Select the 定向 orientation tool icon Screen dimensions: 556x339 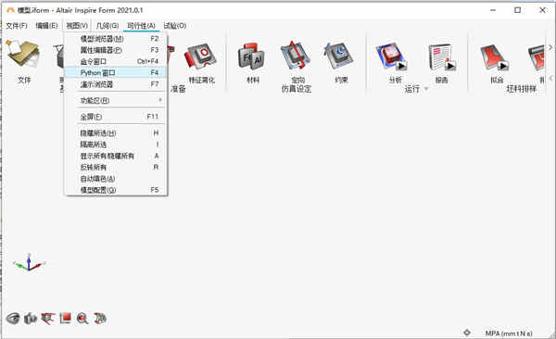[296, 55]
